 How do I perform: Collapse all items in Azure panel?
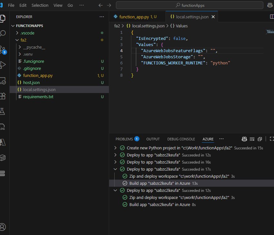pos(260,139)
